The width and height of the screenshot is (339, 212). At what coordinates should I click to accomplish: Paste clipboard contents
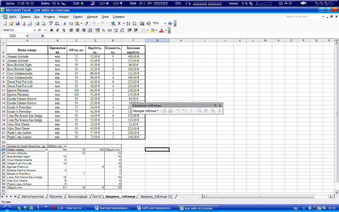pyautogui.click(x=77, y=23)
